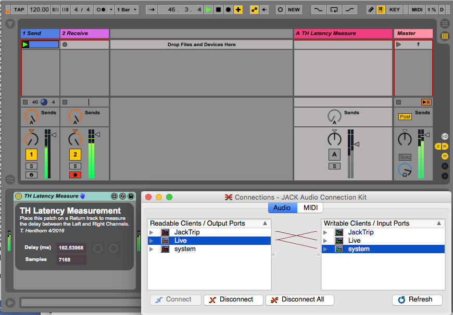
Task: Toggle track activator 2 on Receive track
Action: pyautogui.click(x=75, y=154)
